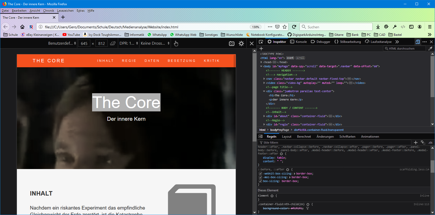Toggle responsive design mode icon in devtools

point(418,42)
